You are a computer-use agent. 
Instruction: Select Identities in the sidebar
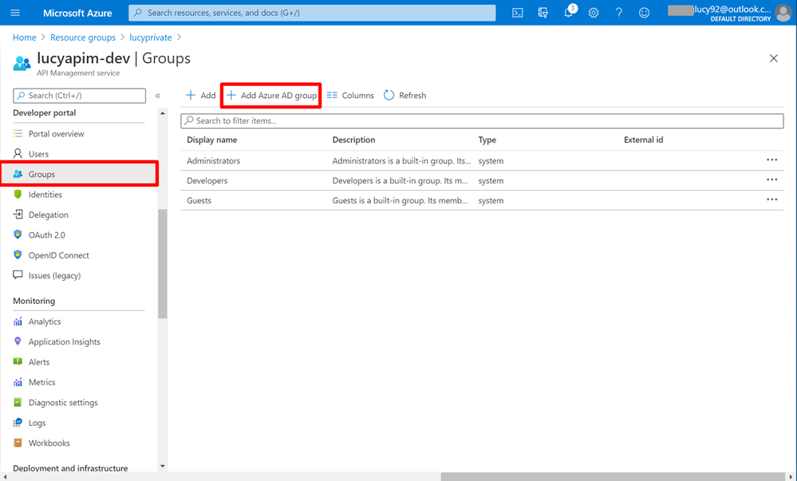[x=45, y=195]
